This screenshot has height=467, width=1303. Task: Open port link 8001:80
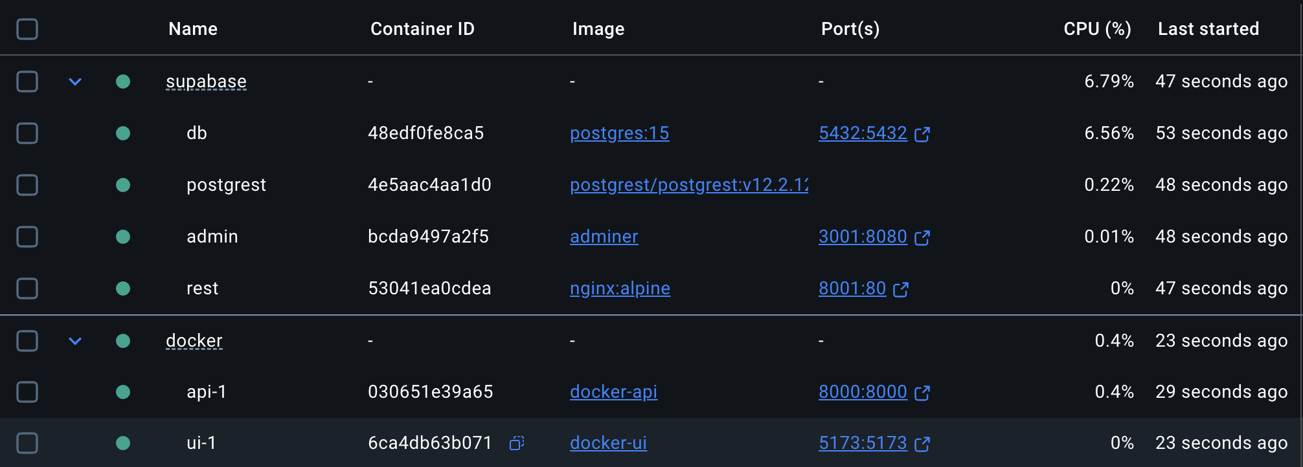tap(852, 288)
